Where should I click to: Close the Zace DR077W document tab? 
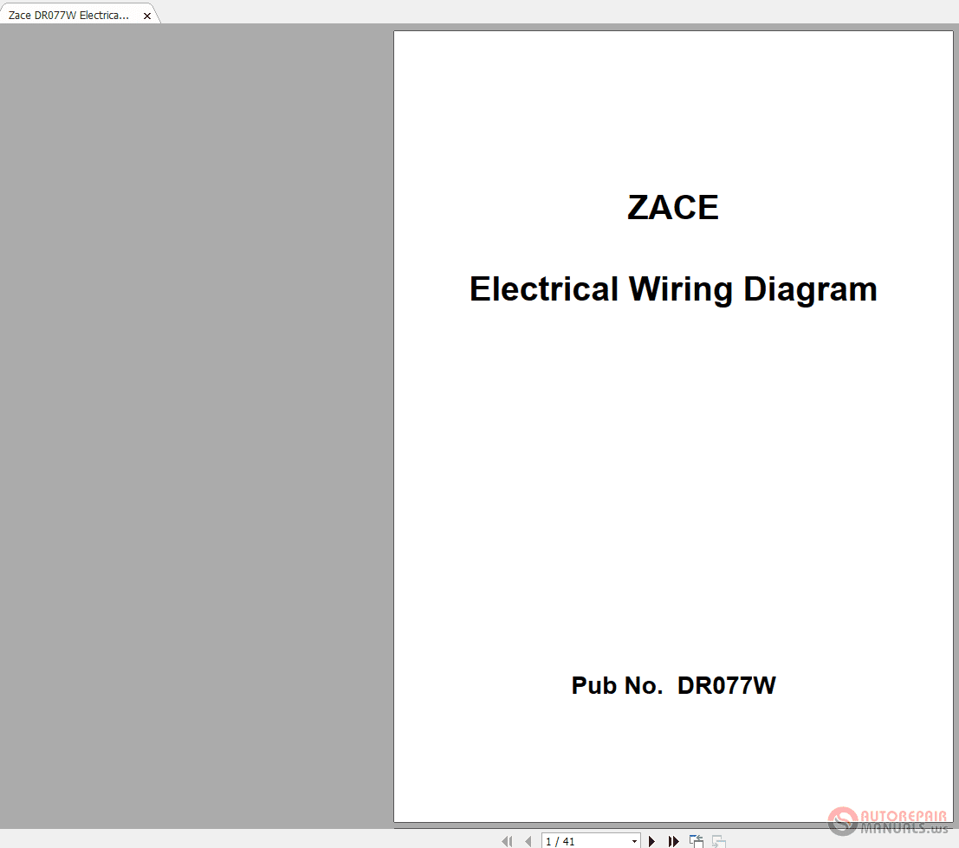point(147,16)
